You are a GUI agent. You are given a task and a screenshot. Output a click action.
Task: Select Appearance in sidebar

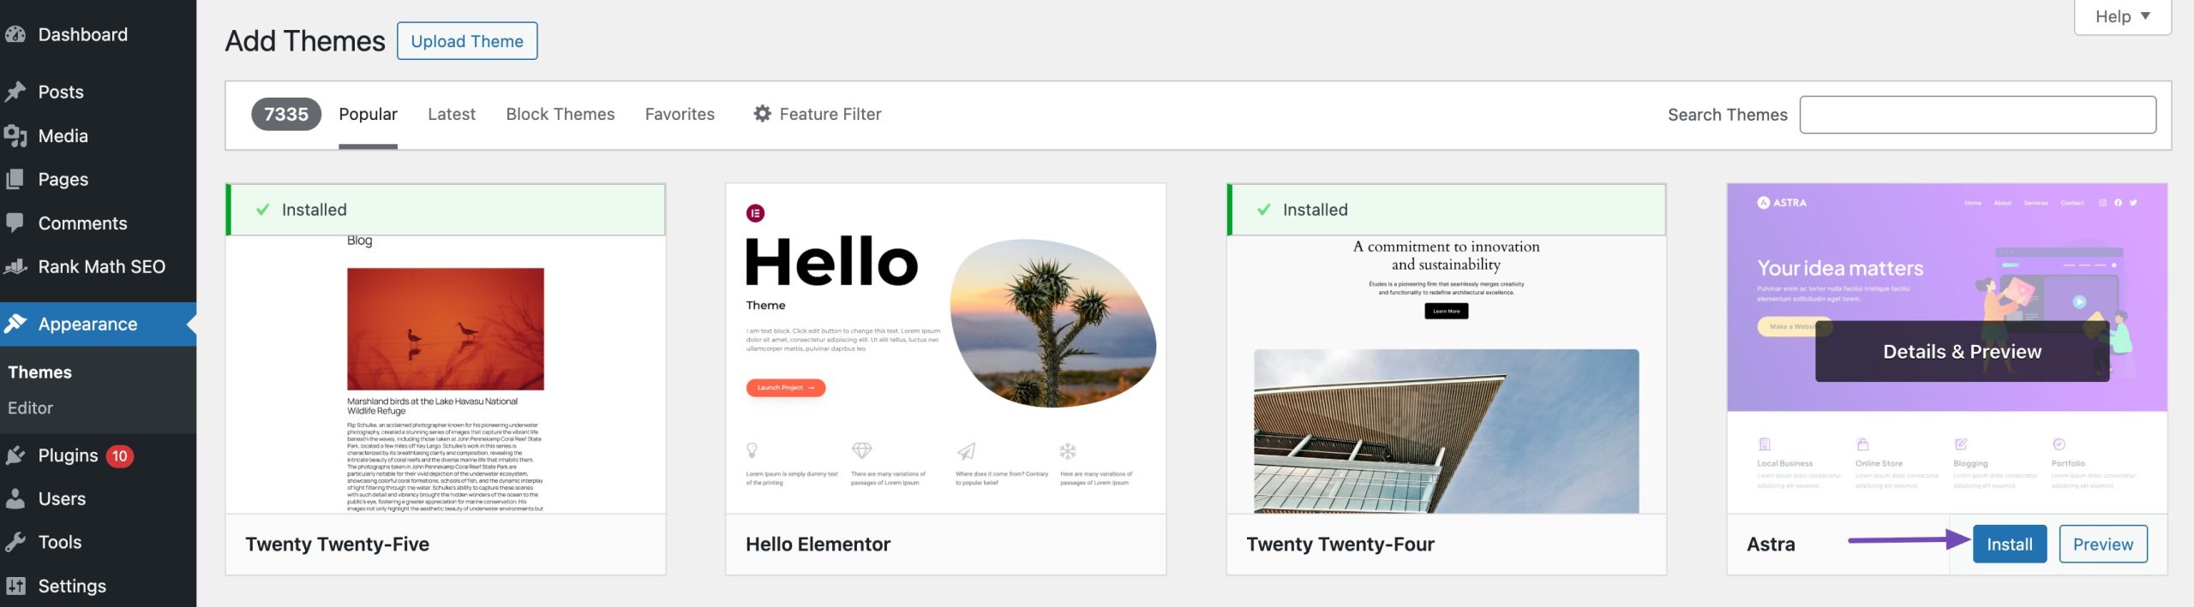(98, 324)
